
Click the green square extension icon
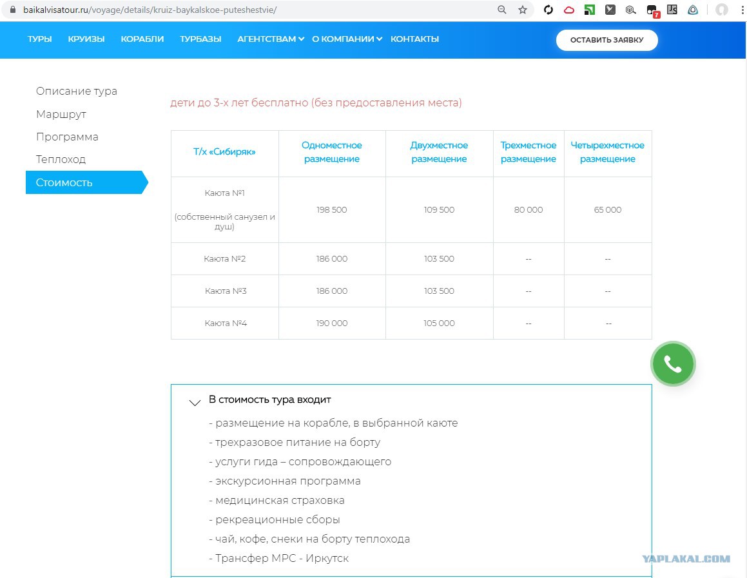[590, 10]
